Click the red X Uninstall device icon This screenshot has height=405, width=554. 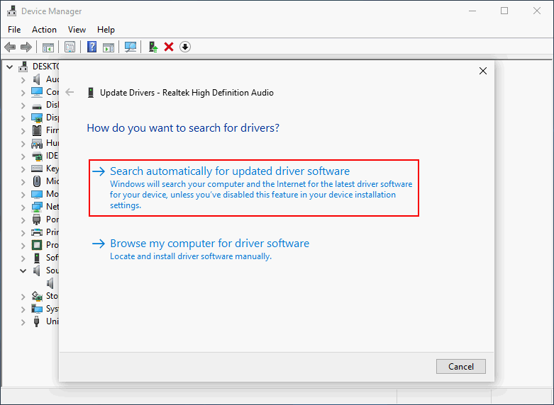click(169, 47)
